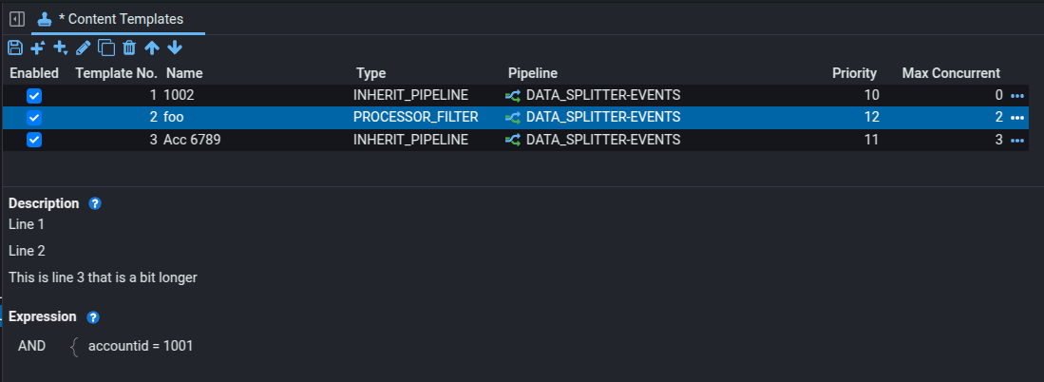Delete the selected template with trash icon
Viewport: 1044px width, 382px height.
click(x=129, y=48)
